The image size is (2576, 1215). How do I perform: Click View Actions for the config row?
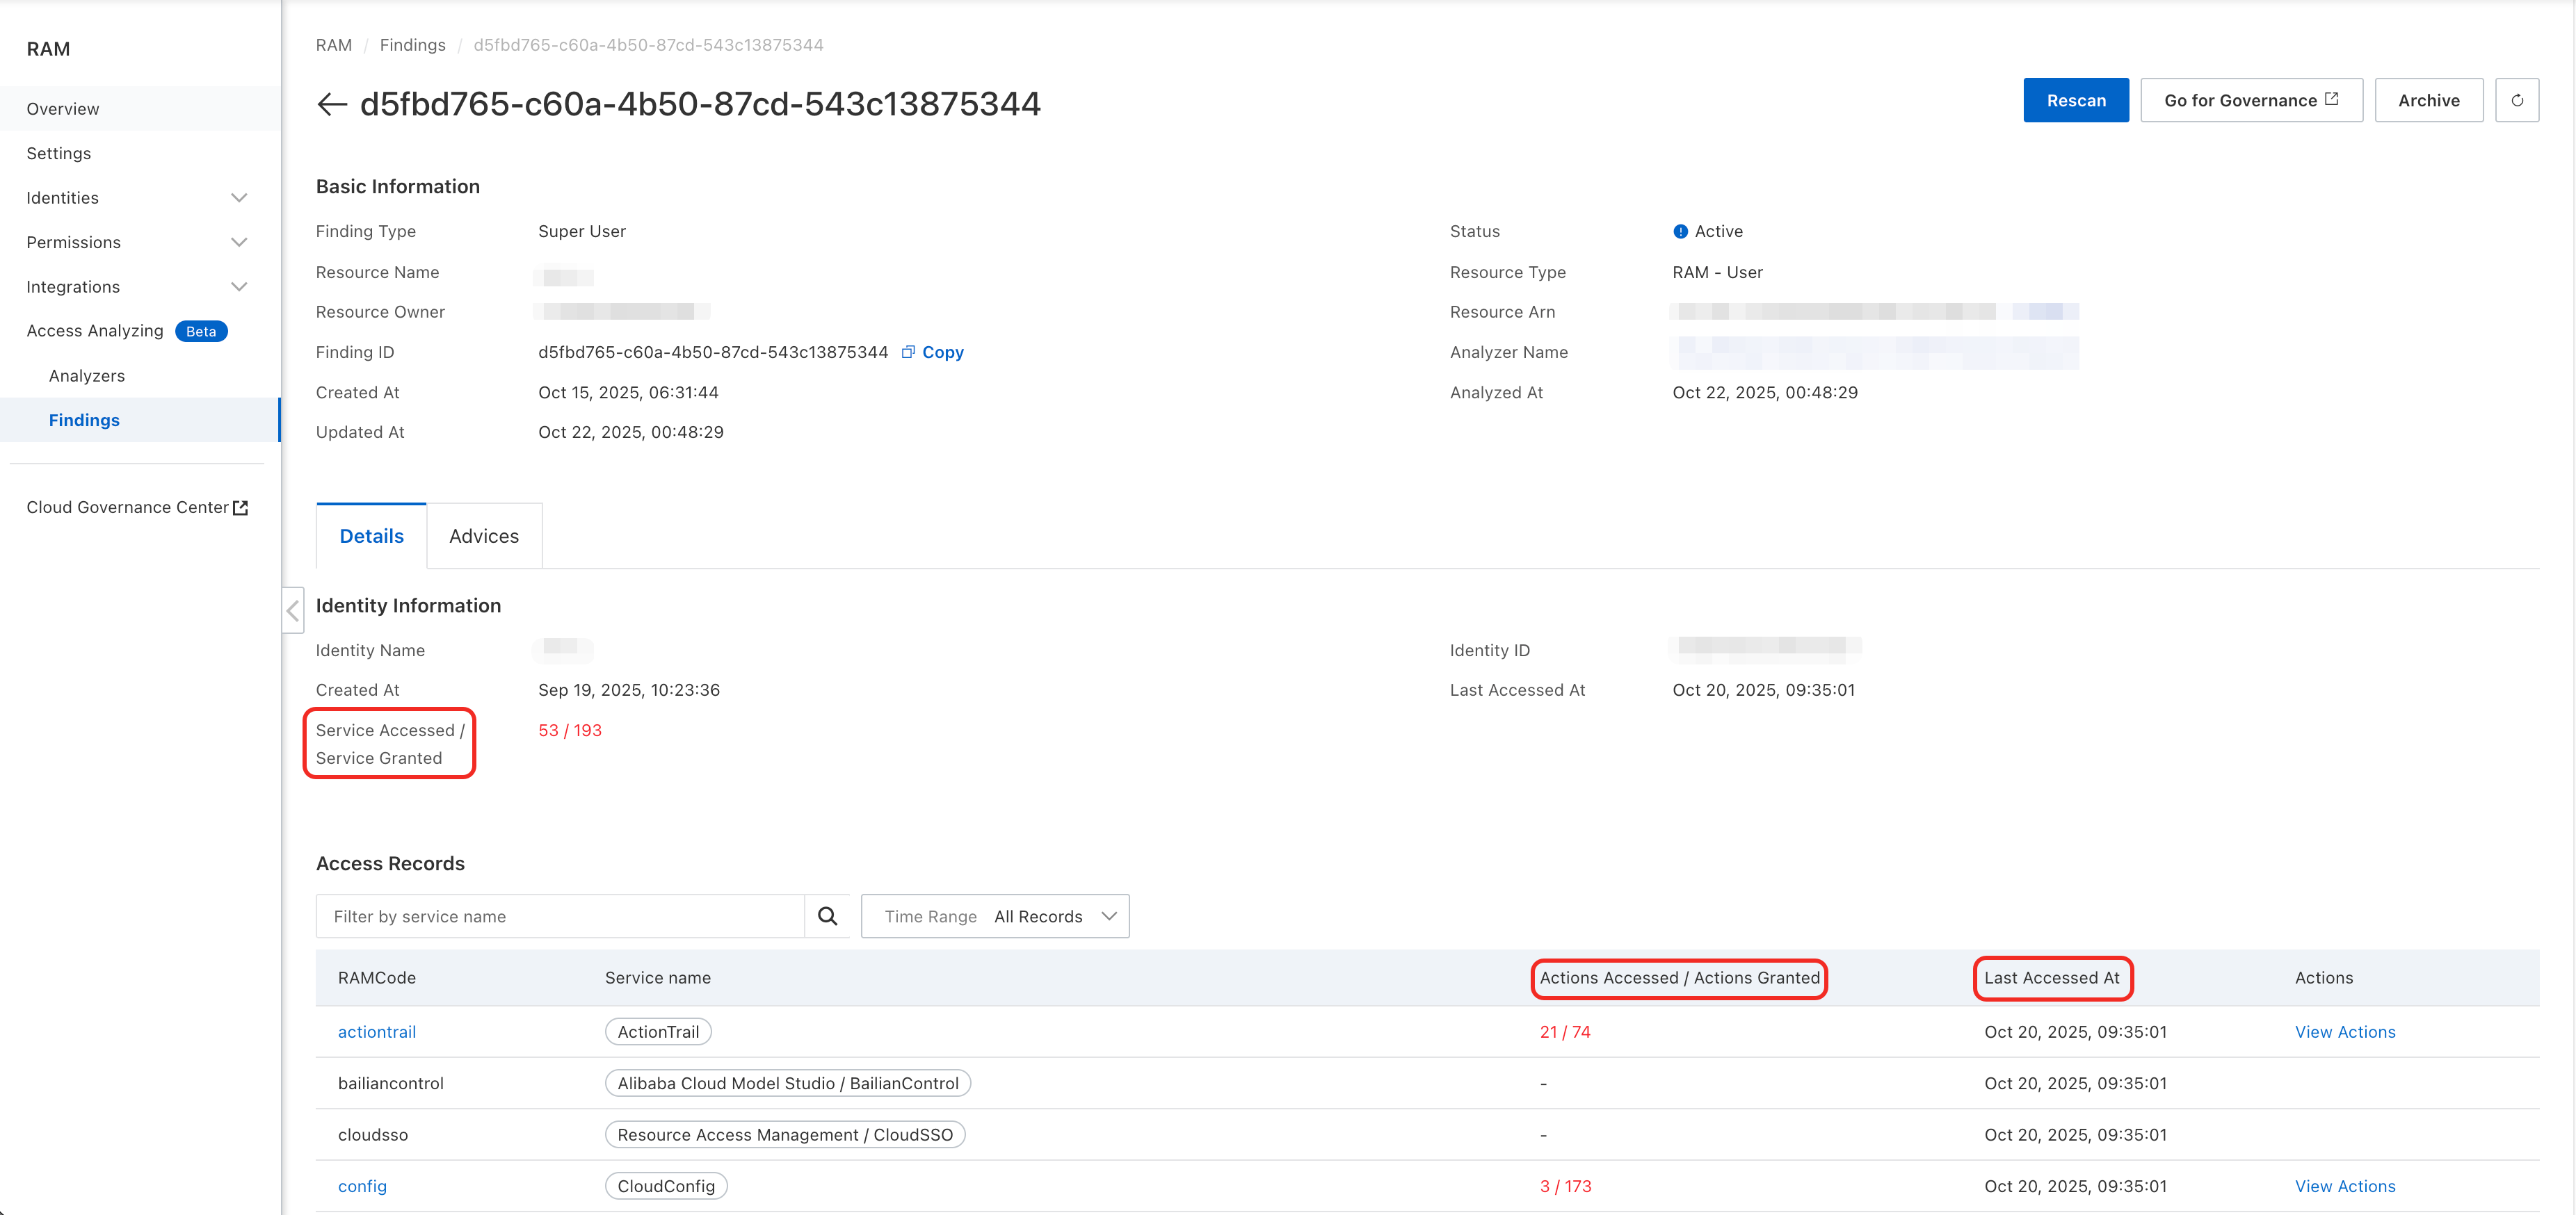(2344, 1186)
